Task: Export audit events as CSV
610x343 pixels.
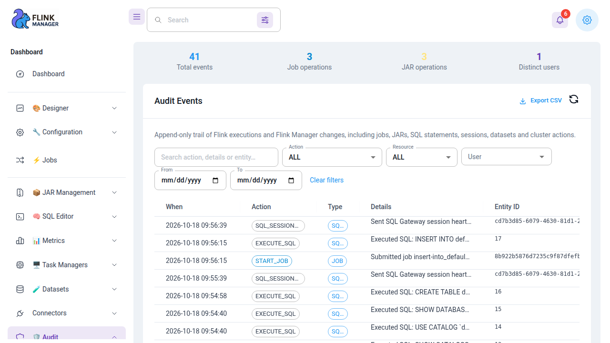Action: [x=540, y=101]
